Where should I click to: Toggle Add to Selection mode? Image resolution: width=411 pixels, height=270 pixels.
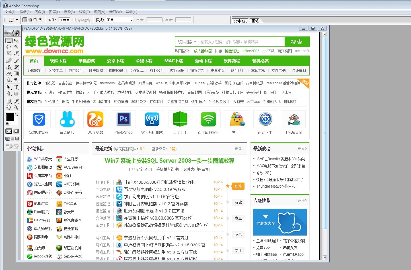point(30,20)
